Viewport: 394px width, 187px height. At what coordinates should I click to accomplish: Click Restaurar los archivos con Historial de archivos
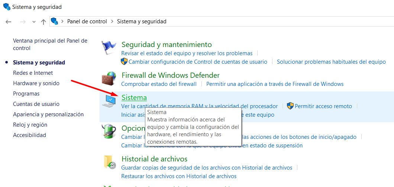coord(179,176)
